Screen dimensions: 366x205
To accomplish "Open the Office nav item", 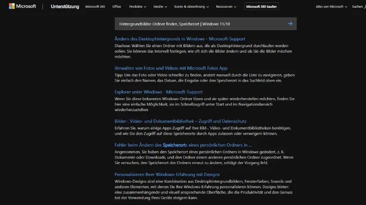I will tap(117, 7).
